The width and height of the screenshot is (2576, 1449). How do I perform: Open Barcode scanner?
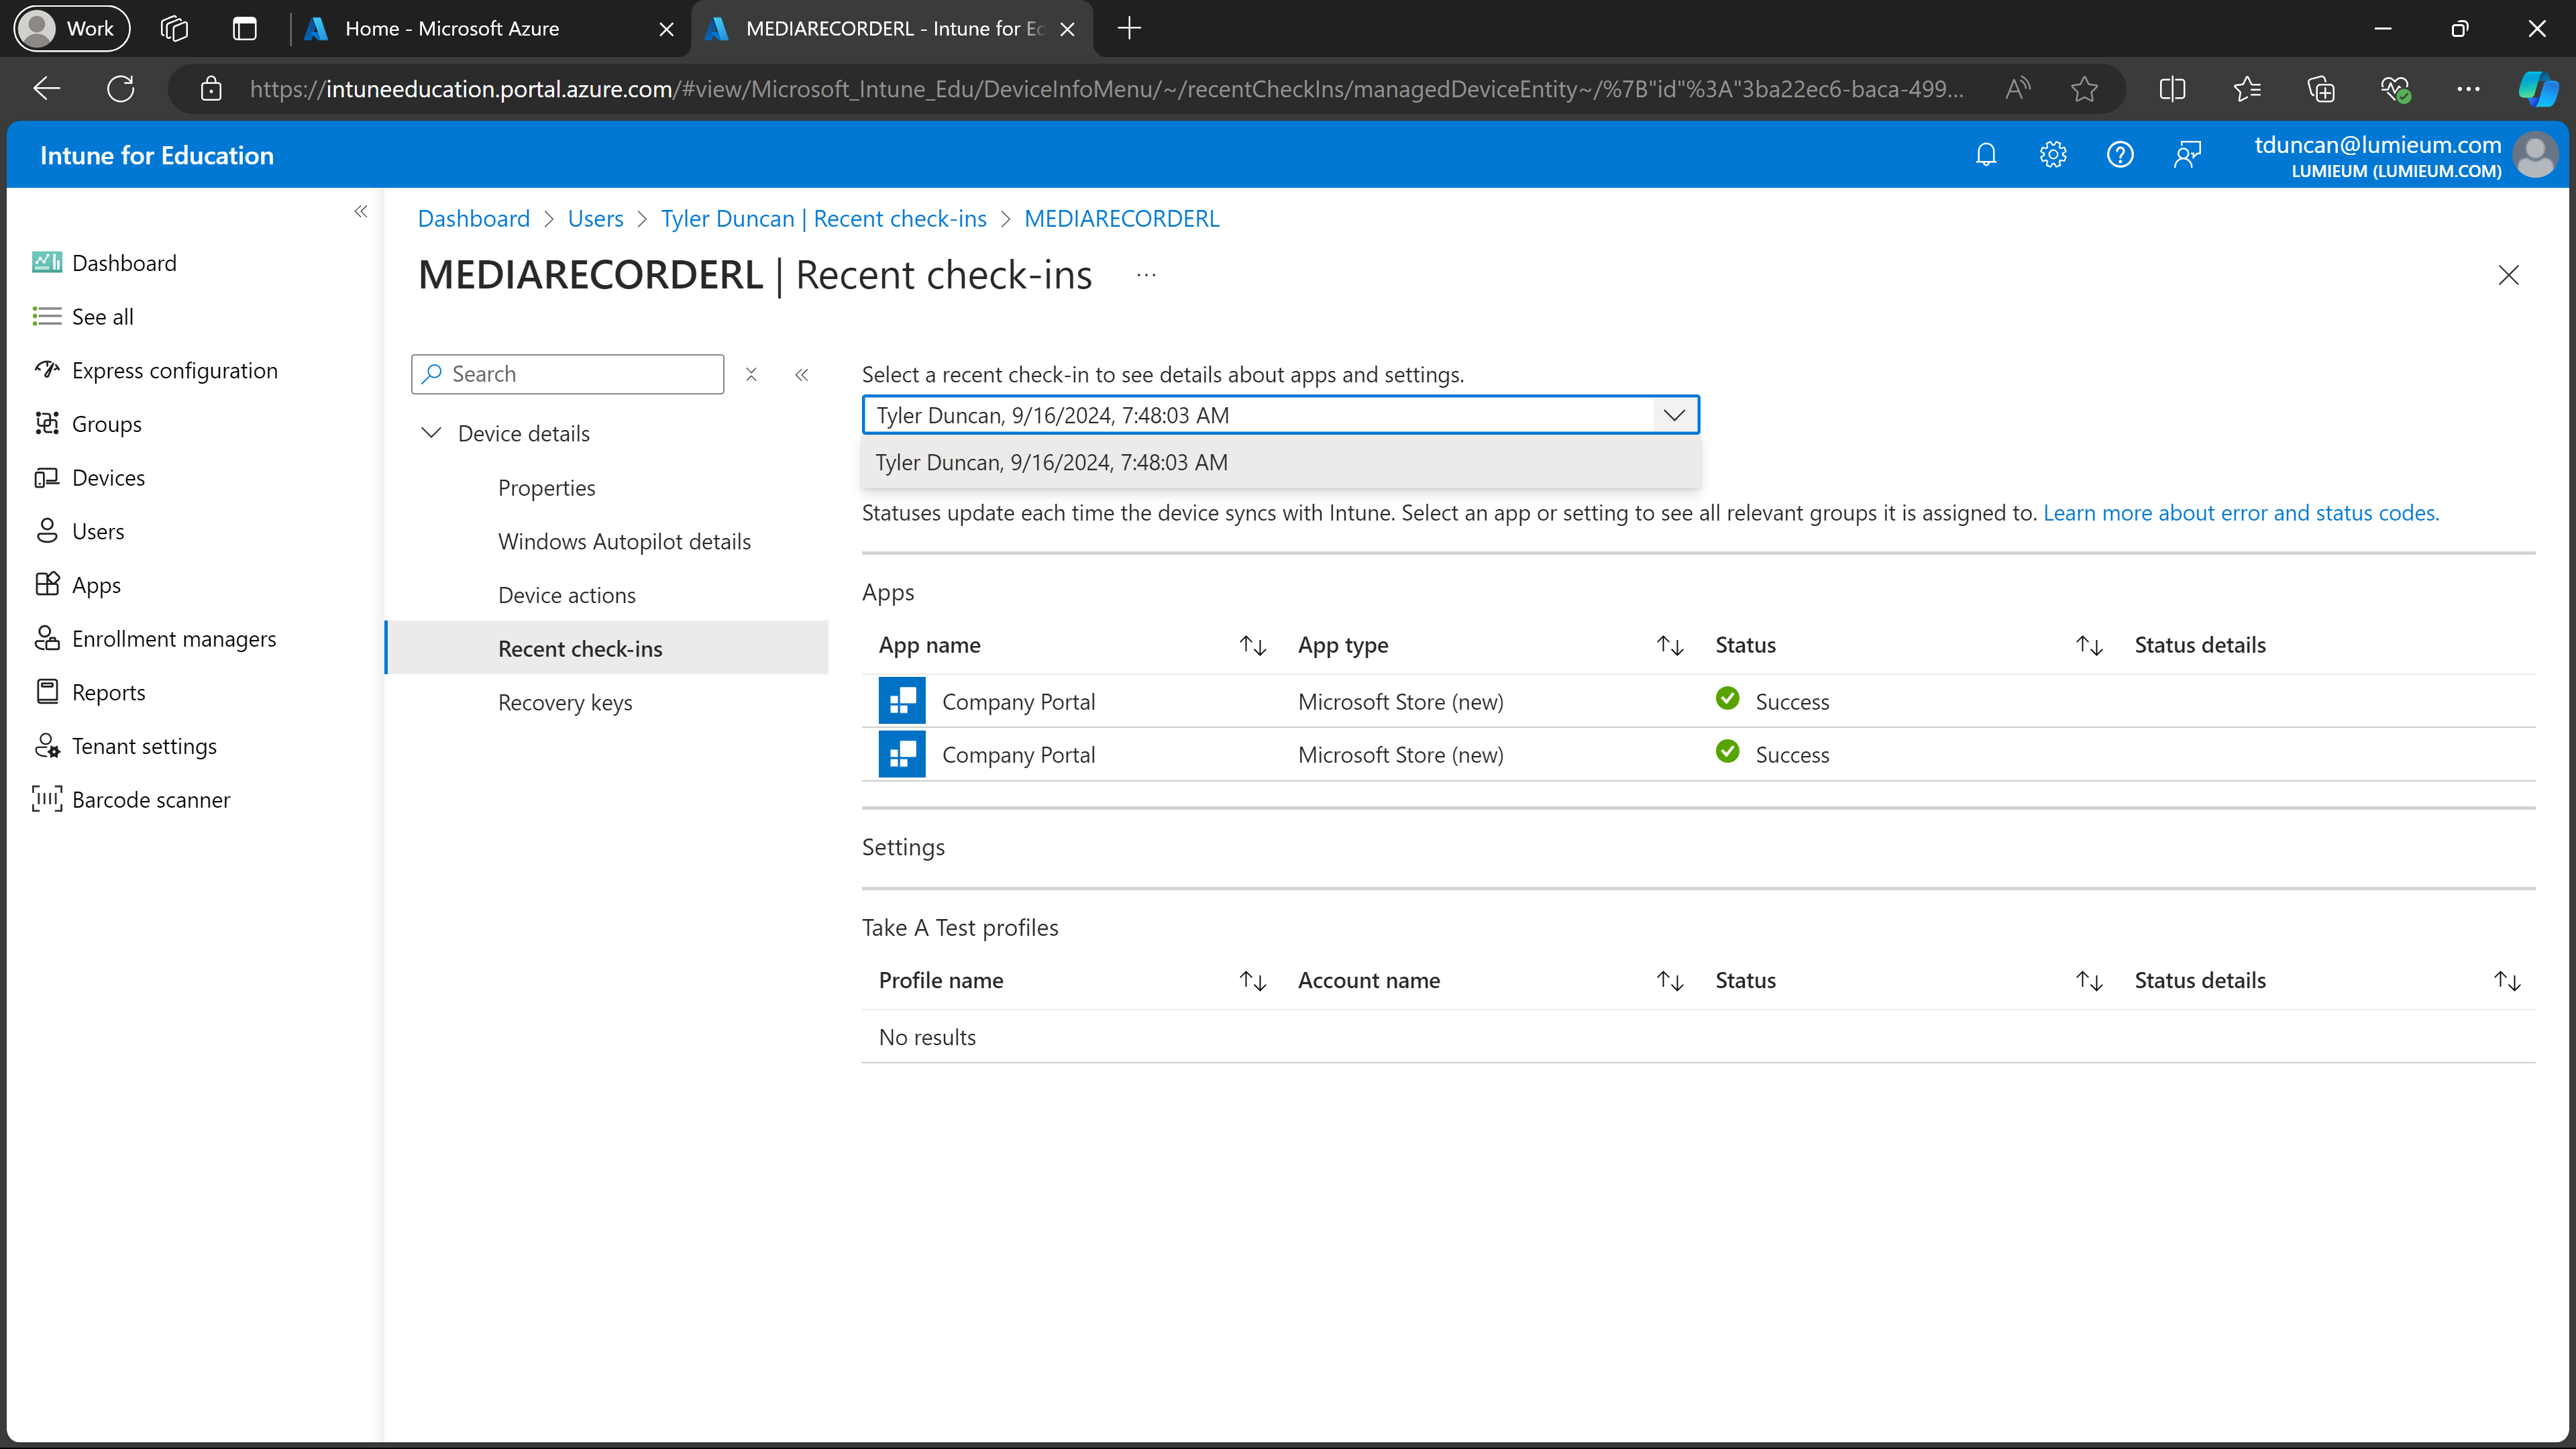[151, 800]
